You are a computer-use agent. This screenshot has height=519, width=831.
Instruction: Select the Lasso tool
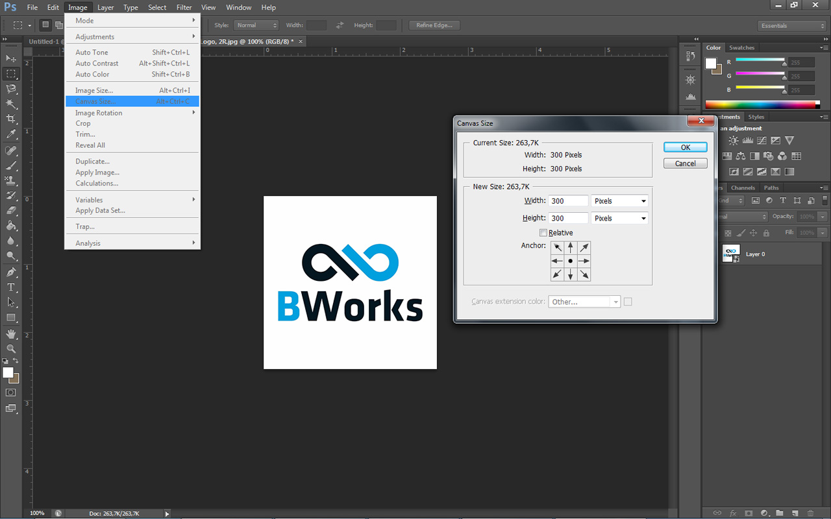(11, 89)
